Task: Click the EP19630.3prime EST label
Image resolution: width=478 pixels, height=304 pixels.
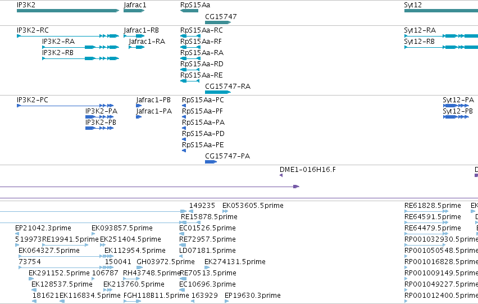Action: (252, 296)
